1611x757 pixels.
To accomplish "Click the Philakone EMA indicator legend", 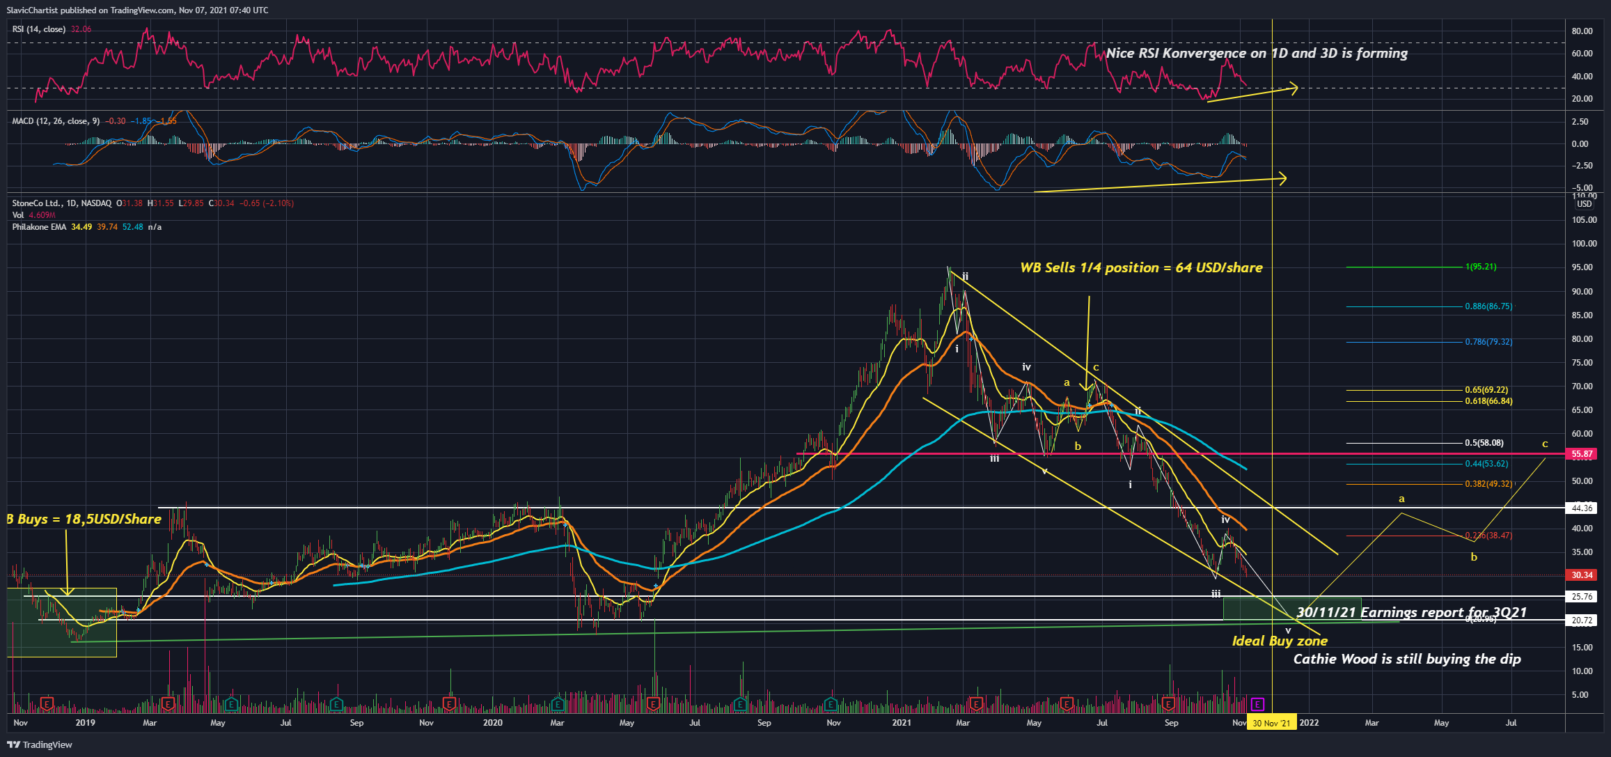I will [x=40, y=227].
